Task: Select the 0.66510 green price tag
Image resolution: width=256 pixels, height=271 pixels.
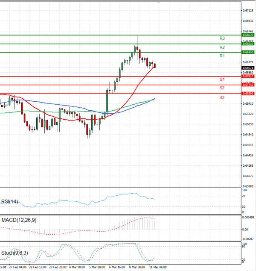Action: pos(247,44)
